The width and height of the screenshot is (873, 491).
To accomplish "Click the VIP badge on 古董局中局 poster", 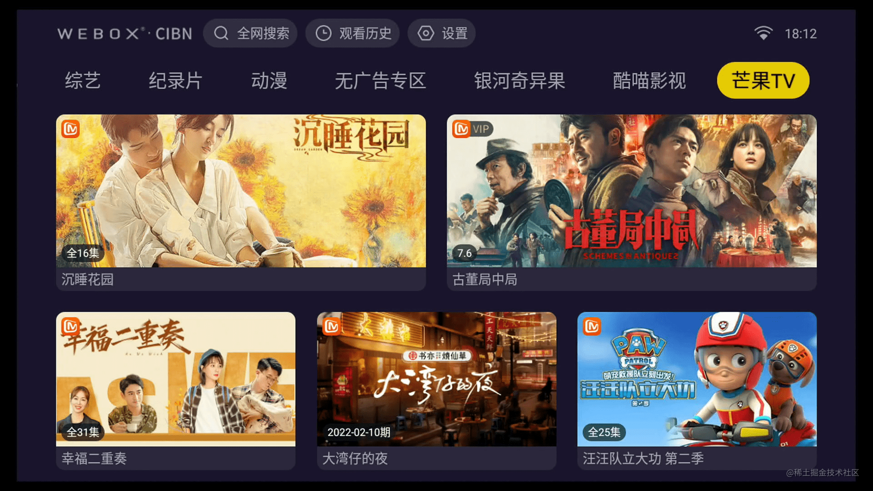I will click(x=481, y=129).
